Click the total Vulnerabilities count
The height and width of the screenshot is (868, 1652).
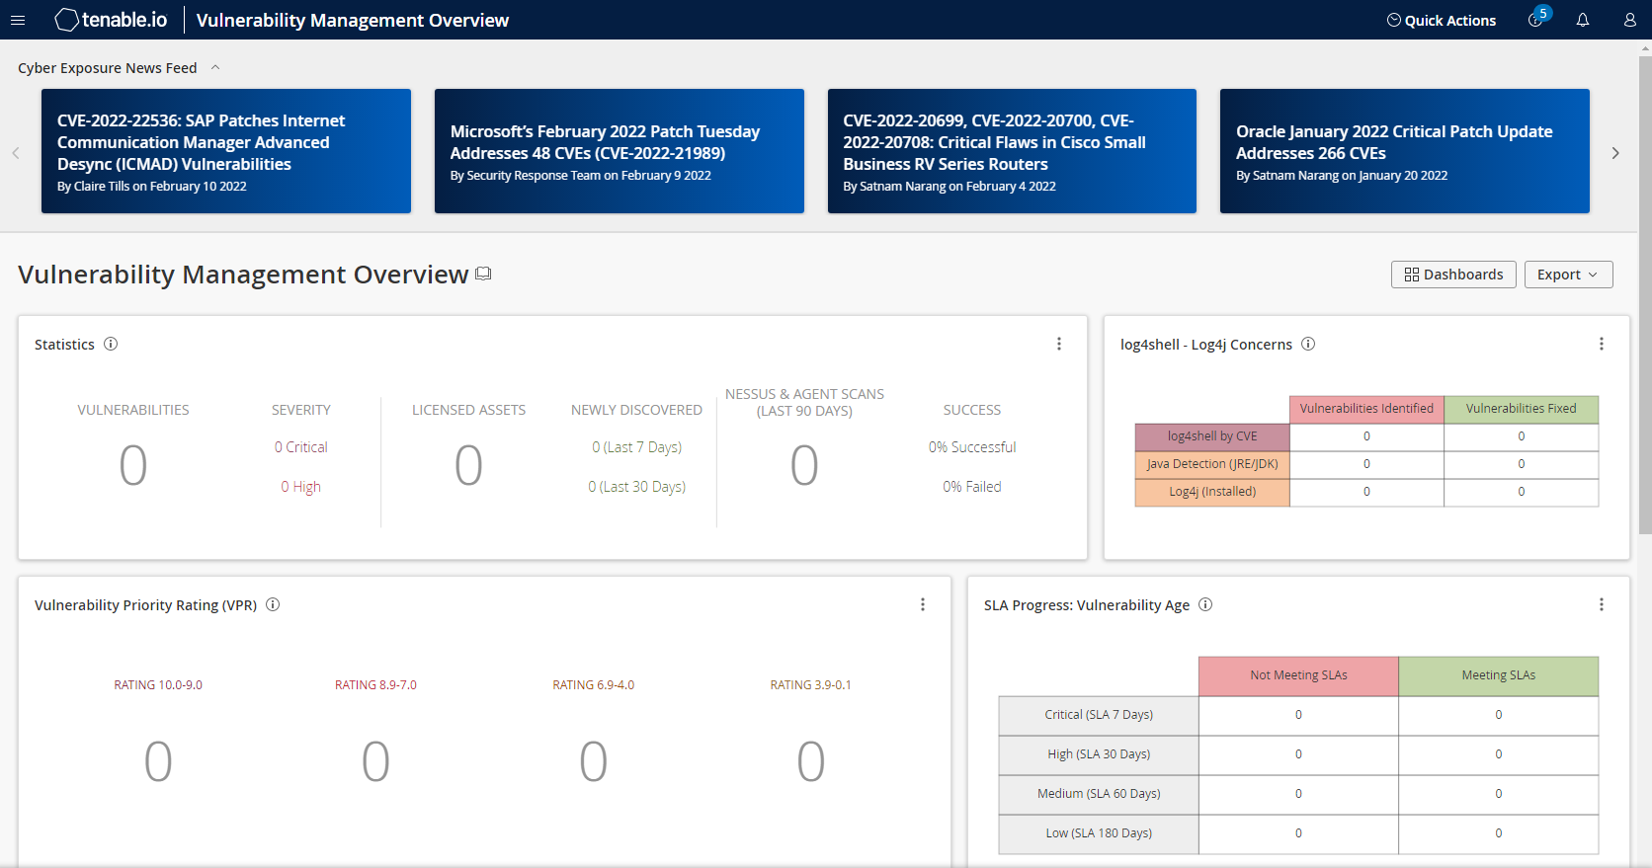tap(133, 465)
